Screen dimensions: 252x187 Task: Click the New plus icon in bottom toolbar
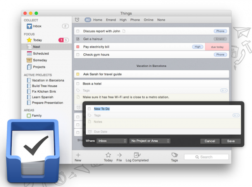coord(78,155)
